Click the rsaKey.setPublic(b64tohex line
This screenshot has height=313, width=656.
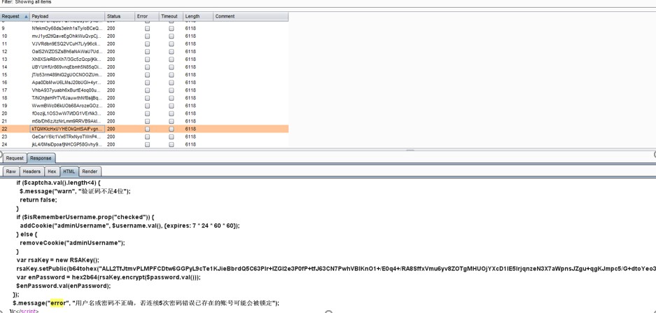(x=336, y=269)
